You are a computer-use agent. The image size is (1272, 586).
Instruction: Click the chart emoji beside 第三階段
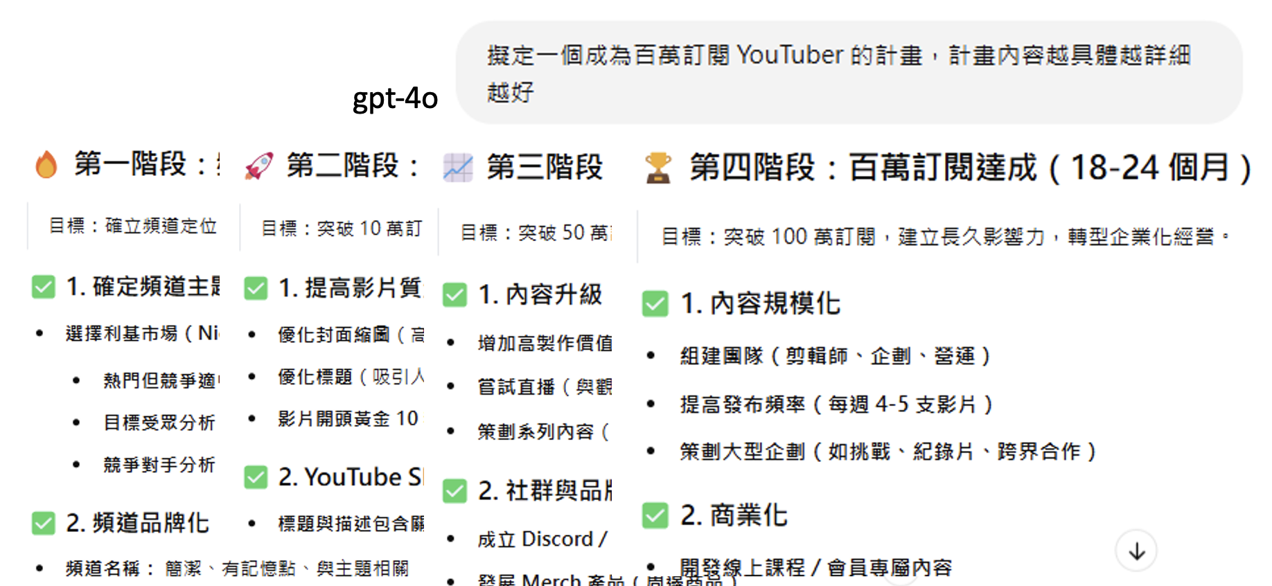click(x=458, y=168)
